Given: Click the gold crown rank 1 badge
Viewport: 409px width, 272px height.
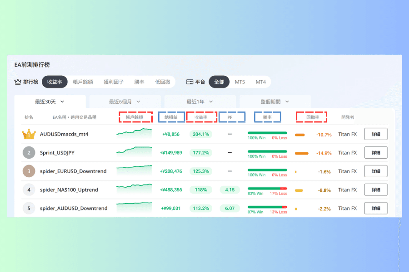Looking at the screenshot, I should point(29,134).
